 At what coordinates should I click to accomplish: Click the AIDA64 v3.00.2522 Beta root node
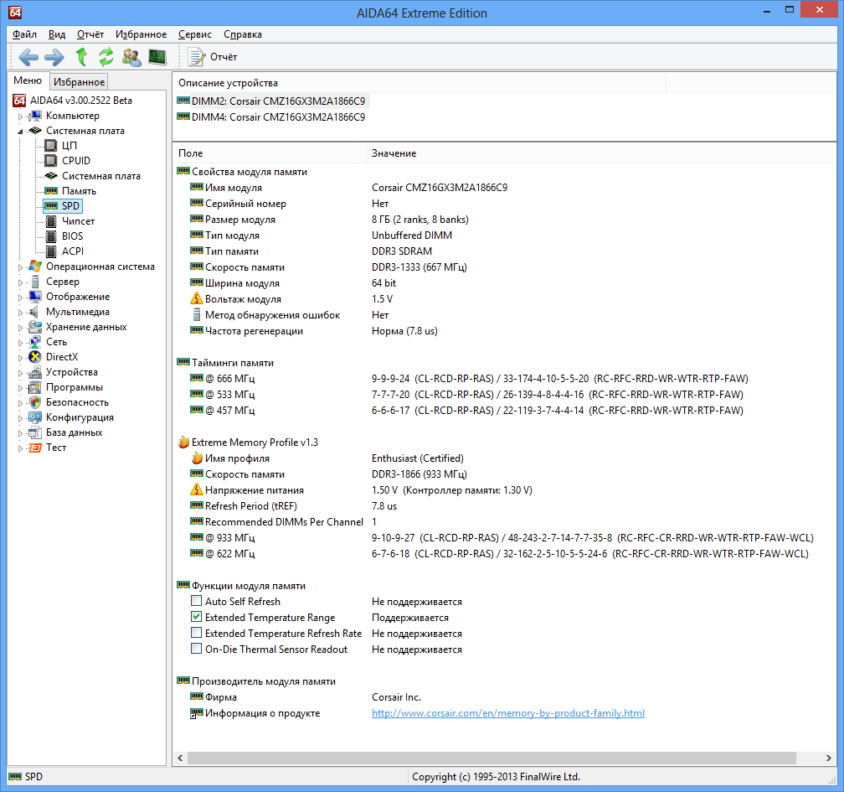(x=80, y=101)
